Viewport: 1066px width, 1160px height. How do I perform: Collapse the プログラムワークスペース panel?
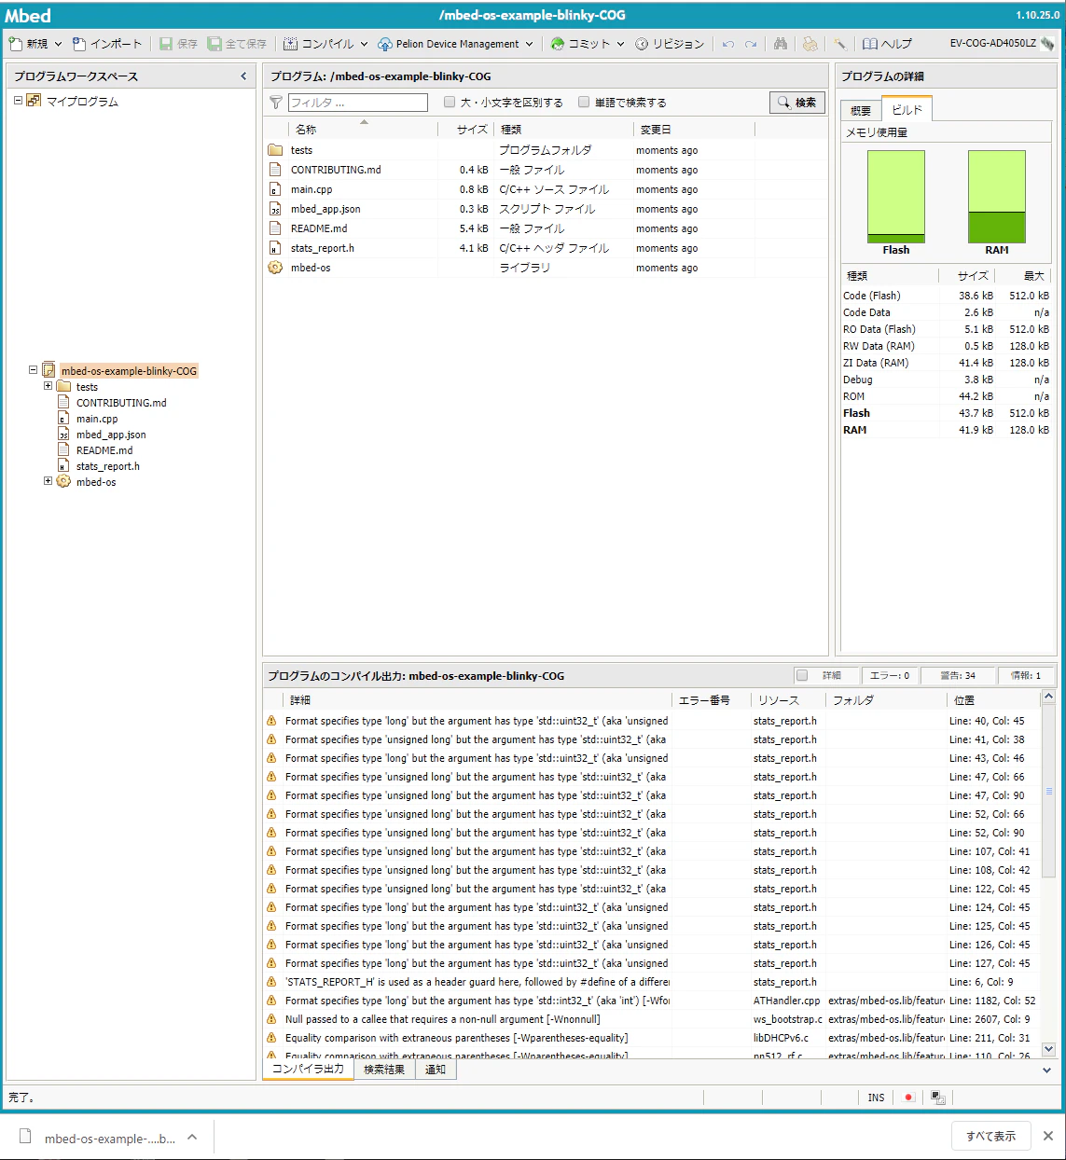(x=244, y=76)
